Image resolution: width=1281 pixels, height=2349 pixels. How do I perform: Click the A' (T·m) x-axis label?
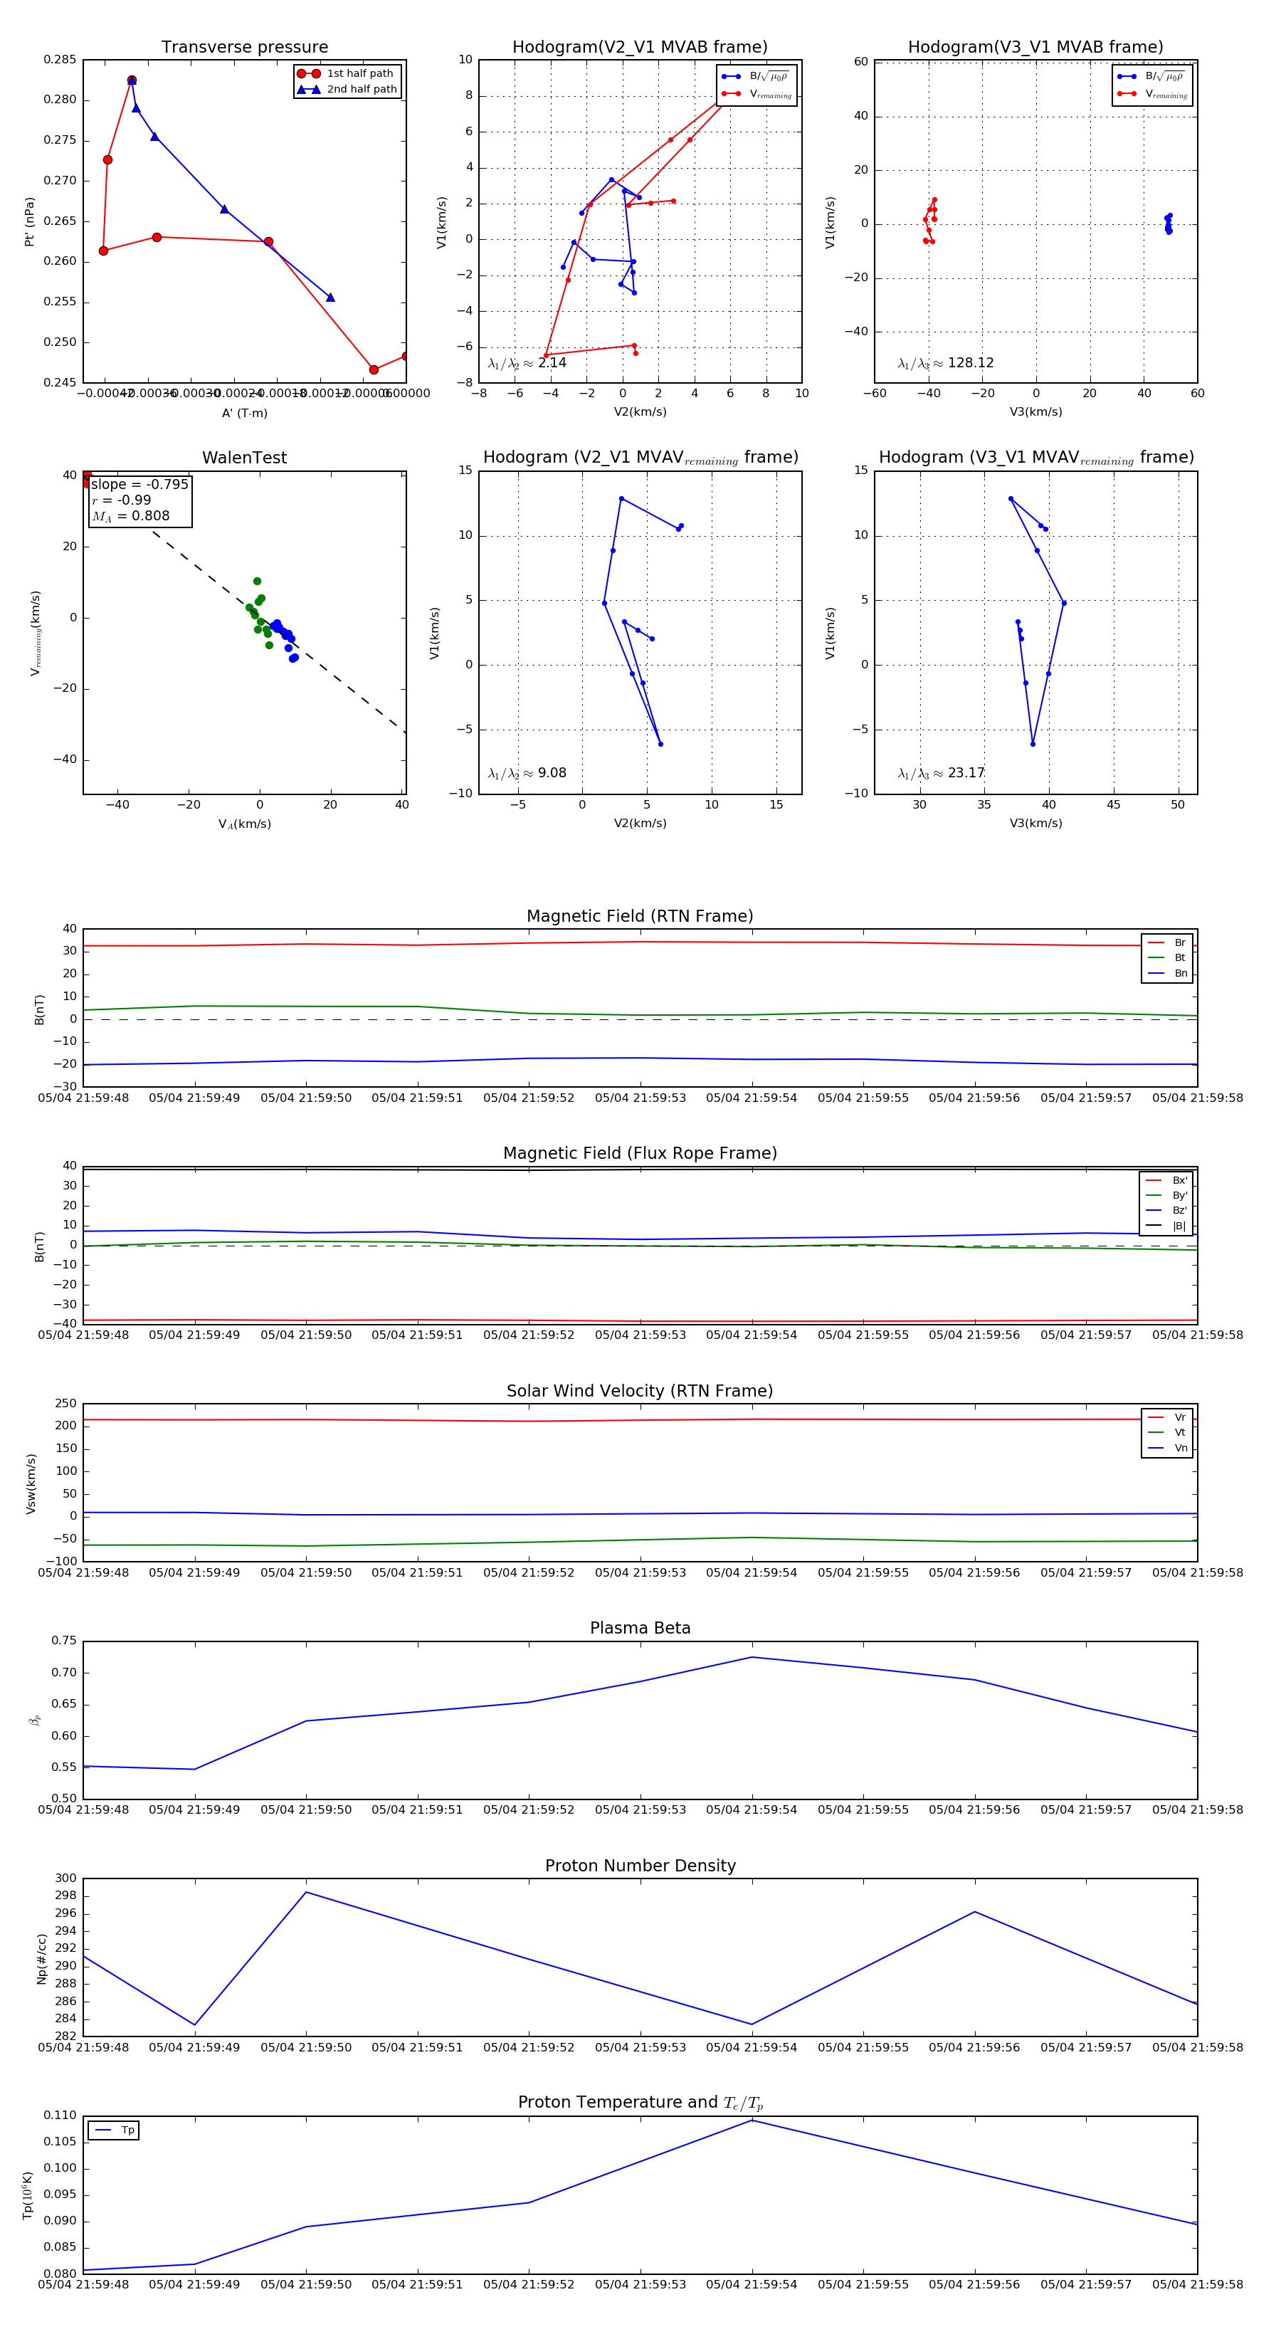click(244, 413)
